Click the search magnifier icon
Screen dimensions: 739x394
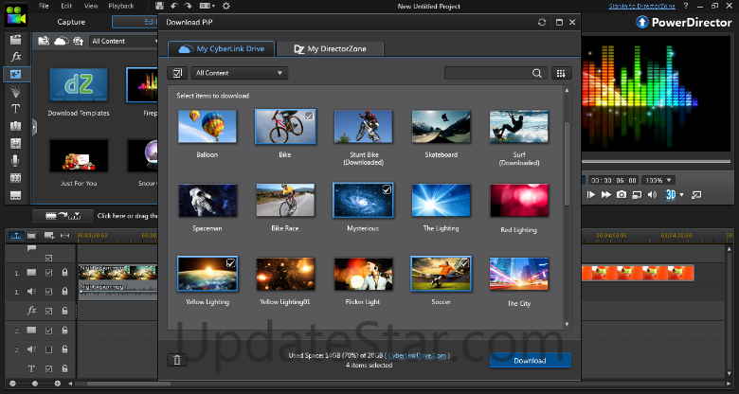point(537,73)
